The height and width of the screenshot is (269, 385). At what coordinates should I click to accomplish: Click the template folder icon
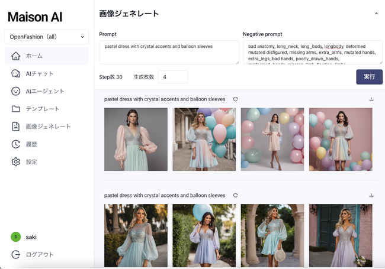(x=15, y=109)
